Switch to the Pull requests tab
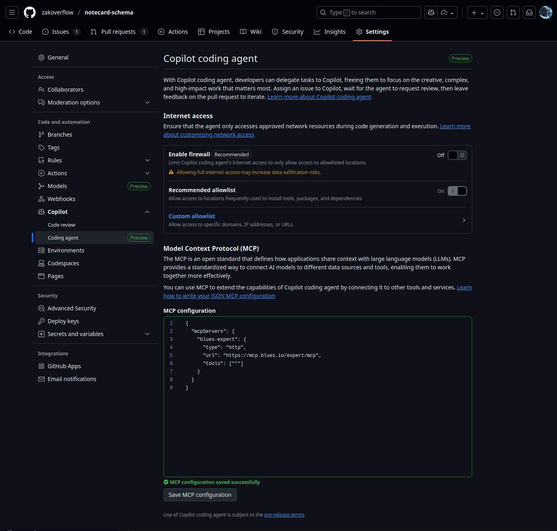The image size is (557, 531). [119, 32]
